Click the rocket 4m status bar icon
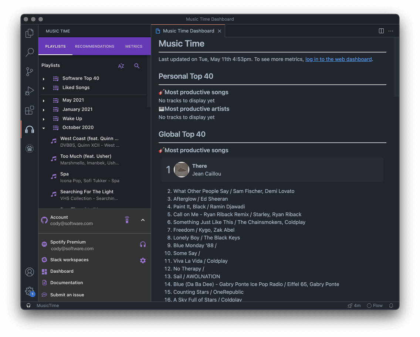This screenshot has height=337, width=420. pos(354,306)
